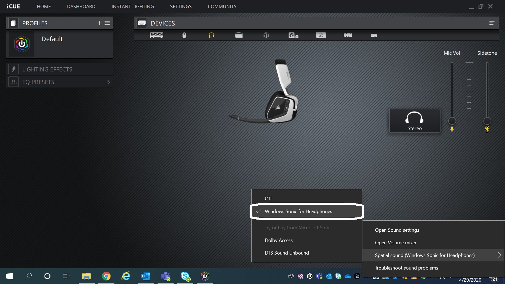
Task: Open Skype from the taskbar
Action: point(185,276)
